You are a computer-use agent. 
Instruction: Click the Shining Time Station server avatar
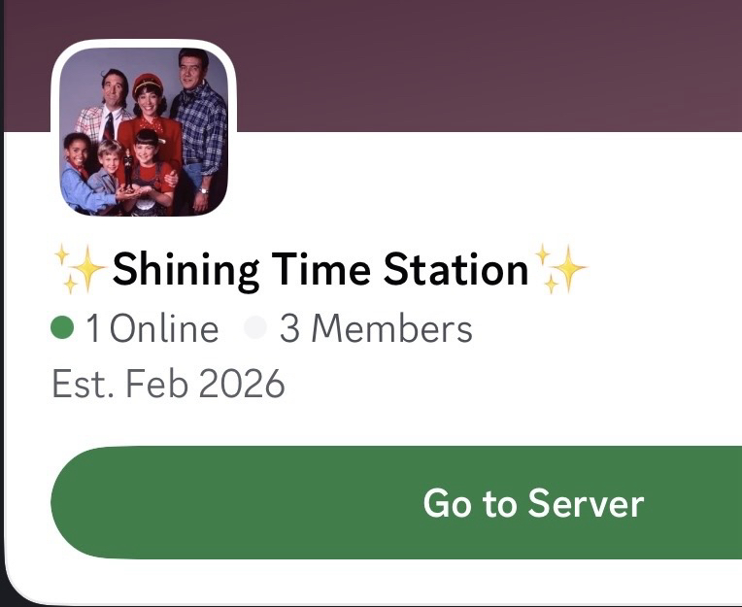tap(144, 131)
